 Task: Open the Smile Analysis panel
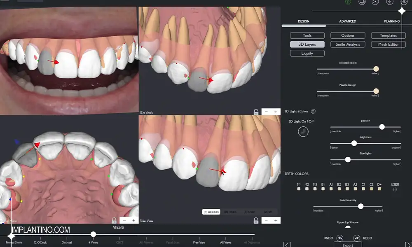[347, 44]
